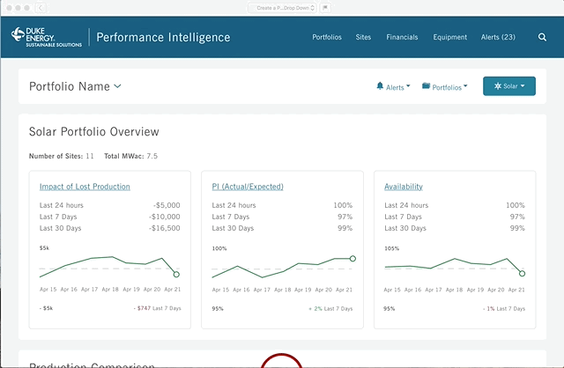Open the PI (Actual/Expected) link
Viewport: 564px width, 368px height.
(x=248, y=187)
